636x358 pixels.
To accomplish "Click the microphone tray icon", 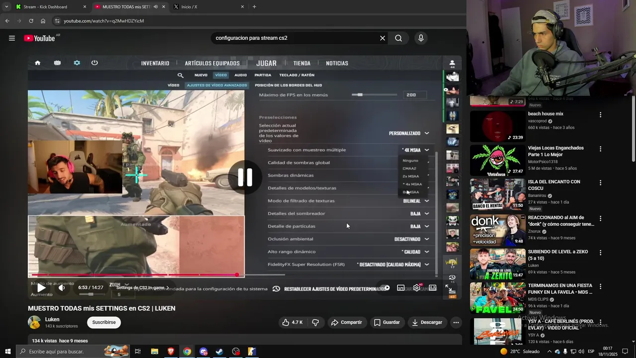I will click(565, 352).
